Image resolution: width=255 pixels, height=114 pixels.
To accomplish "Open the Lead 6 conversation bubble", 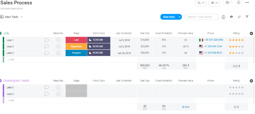I will point(46,94).
